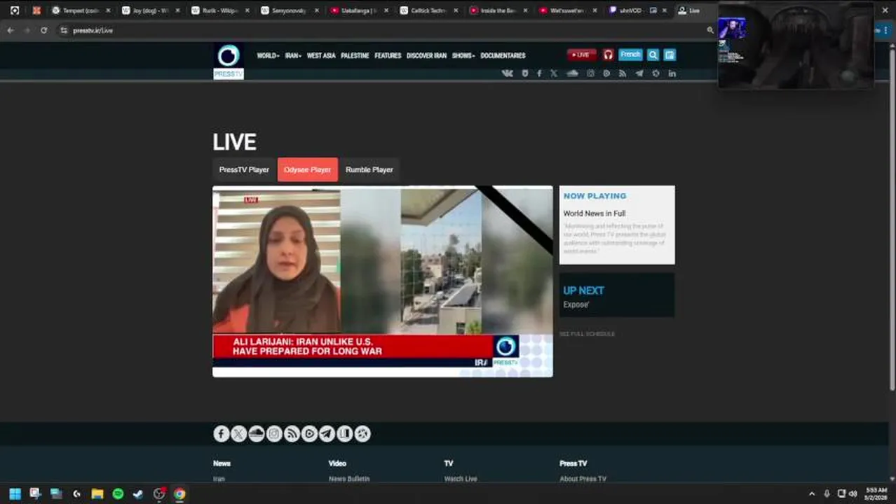The image size is (896, 504).
Task: Open RSS feed icon in header
Action: pos(623,73)
